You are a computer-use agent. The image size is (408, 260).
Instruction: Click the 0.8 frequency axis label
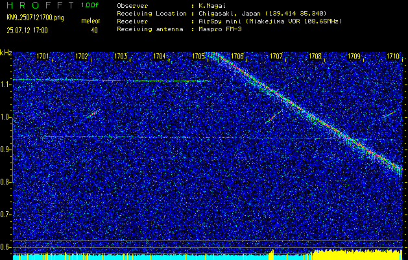pos(5,182)
